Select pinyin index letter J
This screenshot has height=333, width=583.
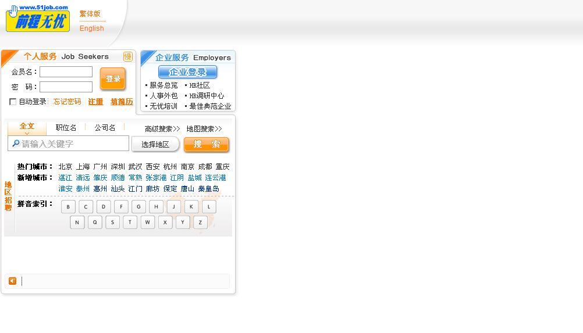pos(173,207)
